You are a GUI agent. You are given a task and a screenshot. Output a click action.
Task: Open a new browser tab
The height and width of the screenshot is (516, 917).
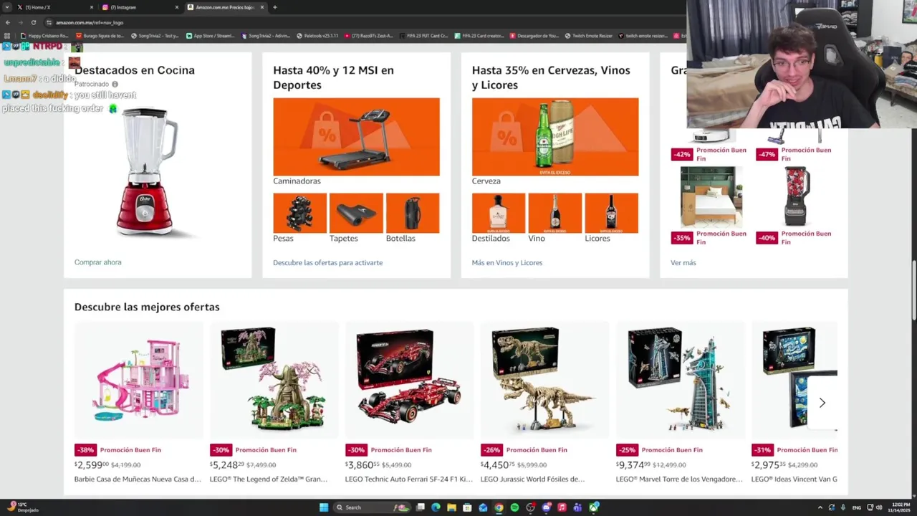click(x=275, y=7)
